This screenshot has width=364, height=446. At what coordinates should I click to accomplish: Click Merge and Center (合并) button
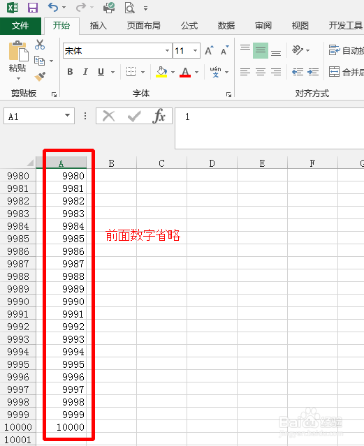(x=346, y=72)
